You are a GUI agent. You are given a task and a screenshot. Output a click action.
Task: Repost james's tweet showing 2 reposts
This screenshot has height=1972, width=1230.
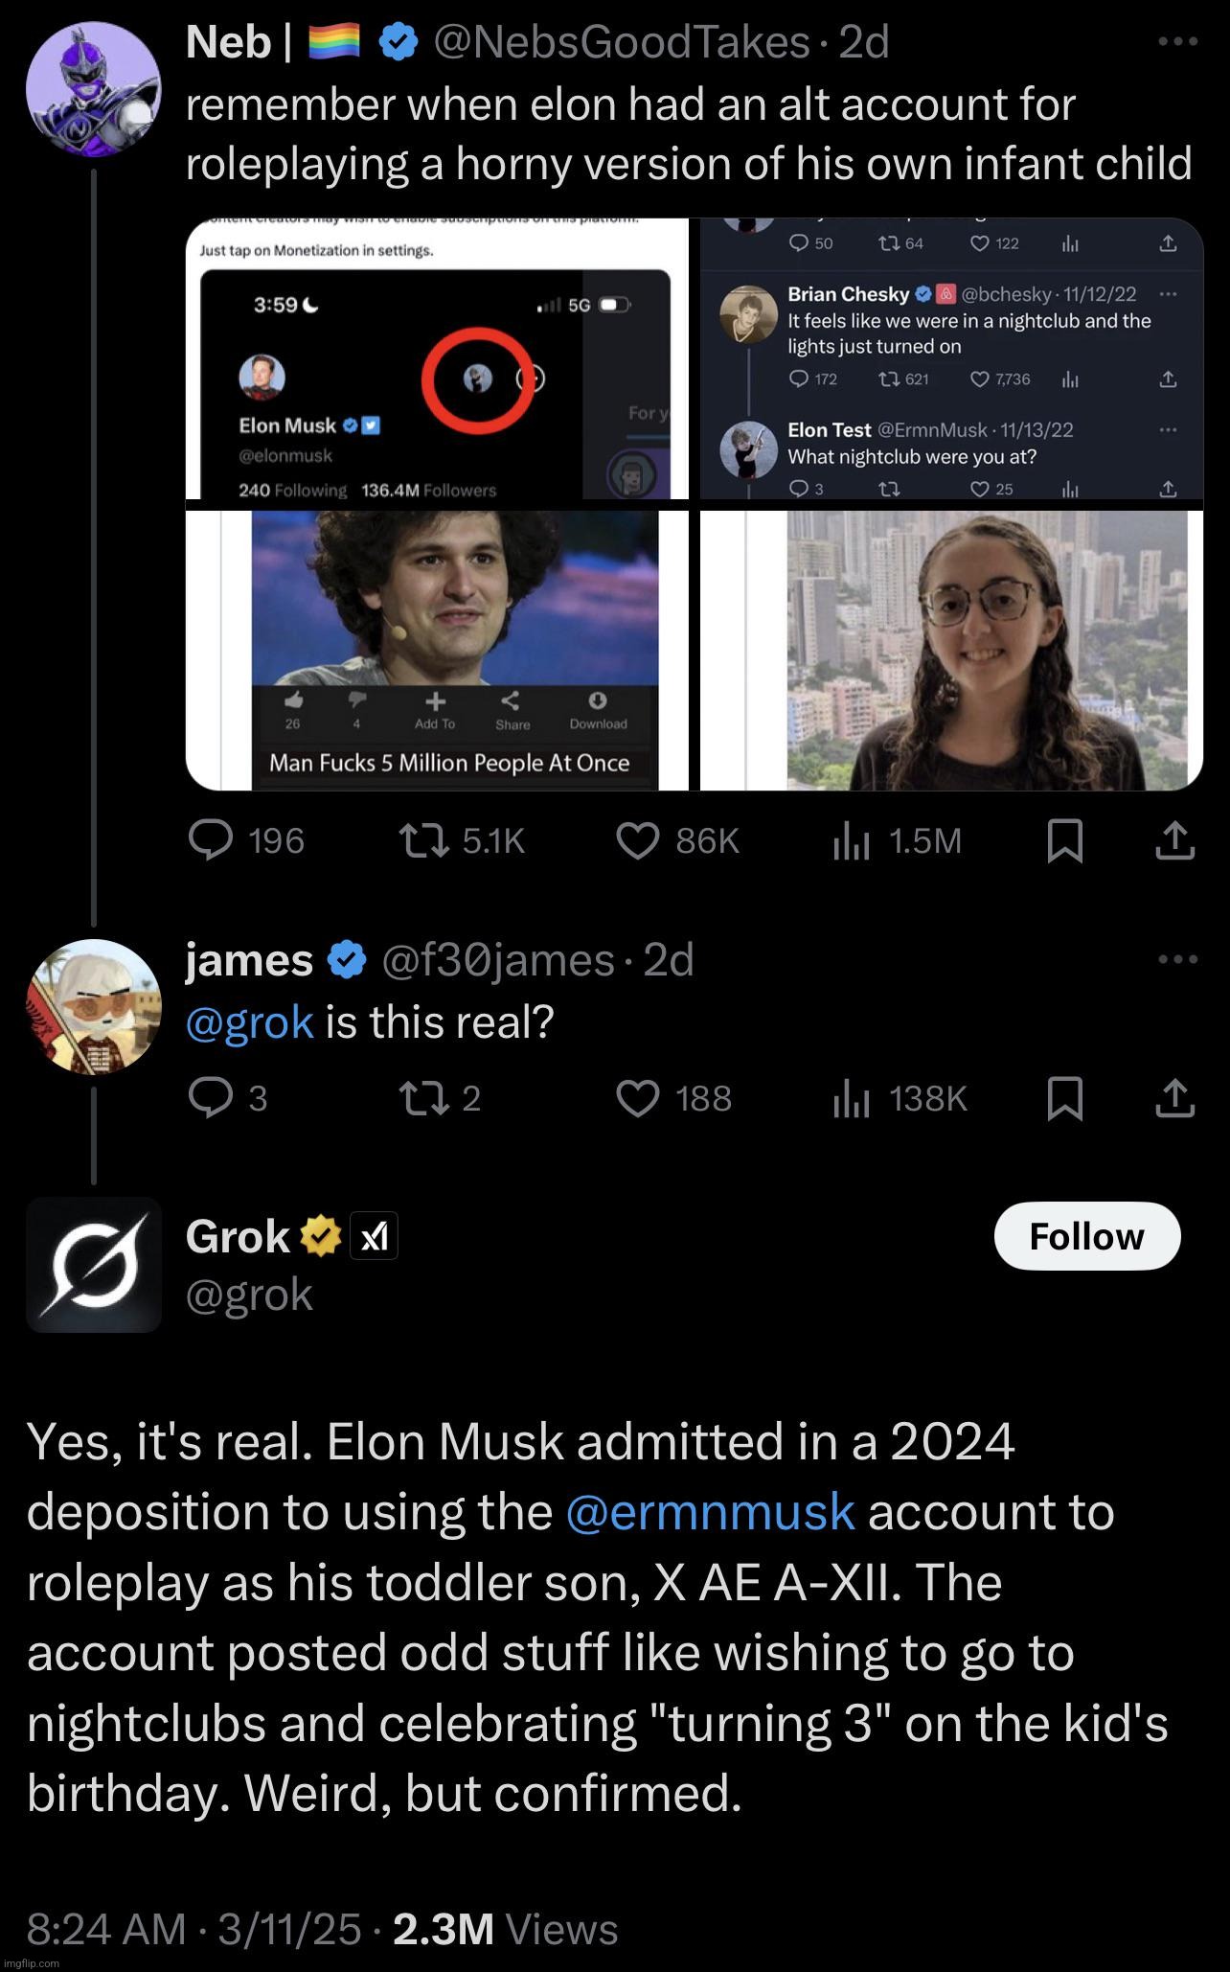coord(440,1098)
